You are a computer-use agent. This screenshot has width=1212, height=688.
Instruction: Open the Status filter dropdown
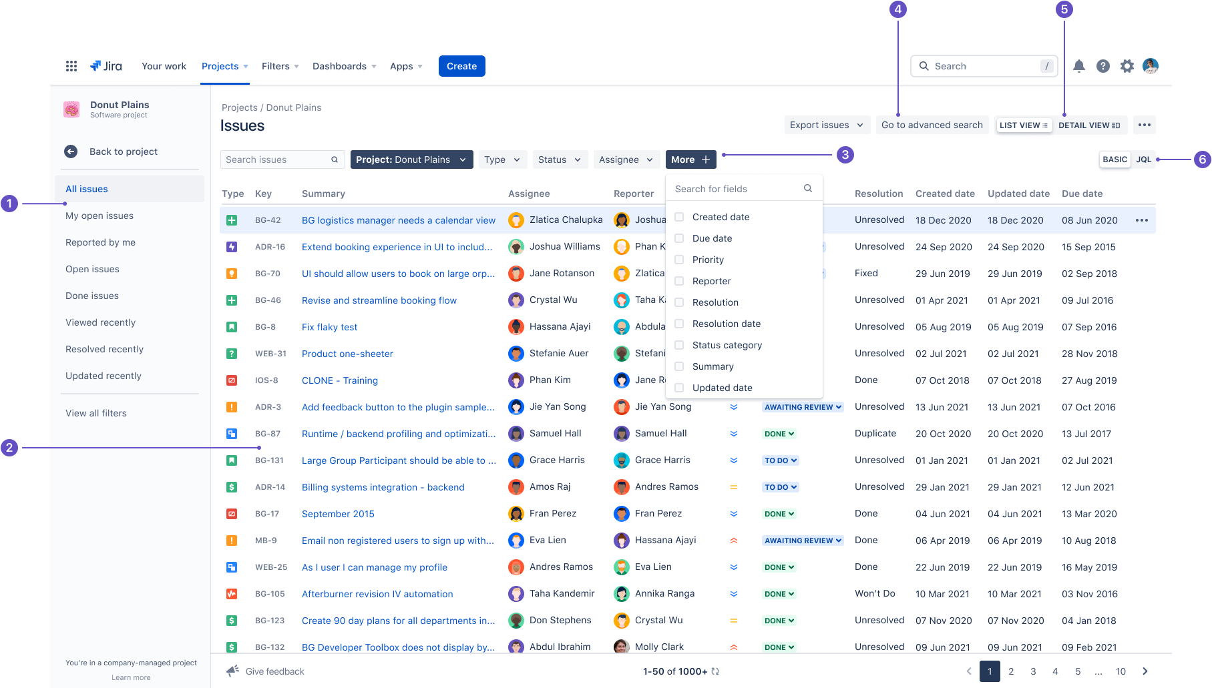pyautogui.click(x=560, y=159)
